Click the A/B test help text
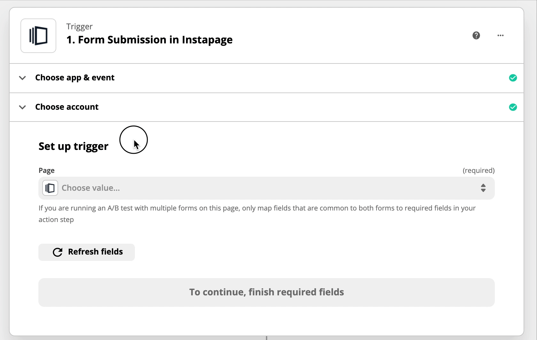The width and height of the screenshot is (537, 340). pos(257,214)
